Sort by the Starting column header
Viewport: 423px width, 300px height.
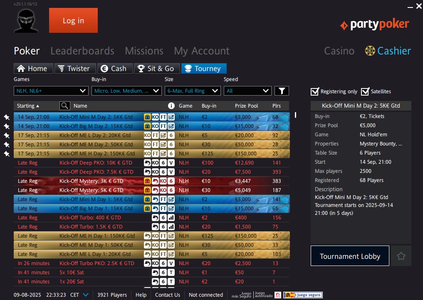coord(28,106)
